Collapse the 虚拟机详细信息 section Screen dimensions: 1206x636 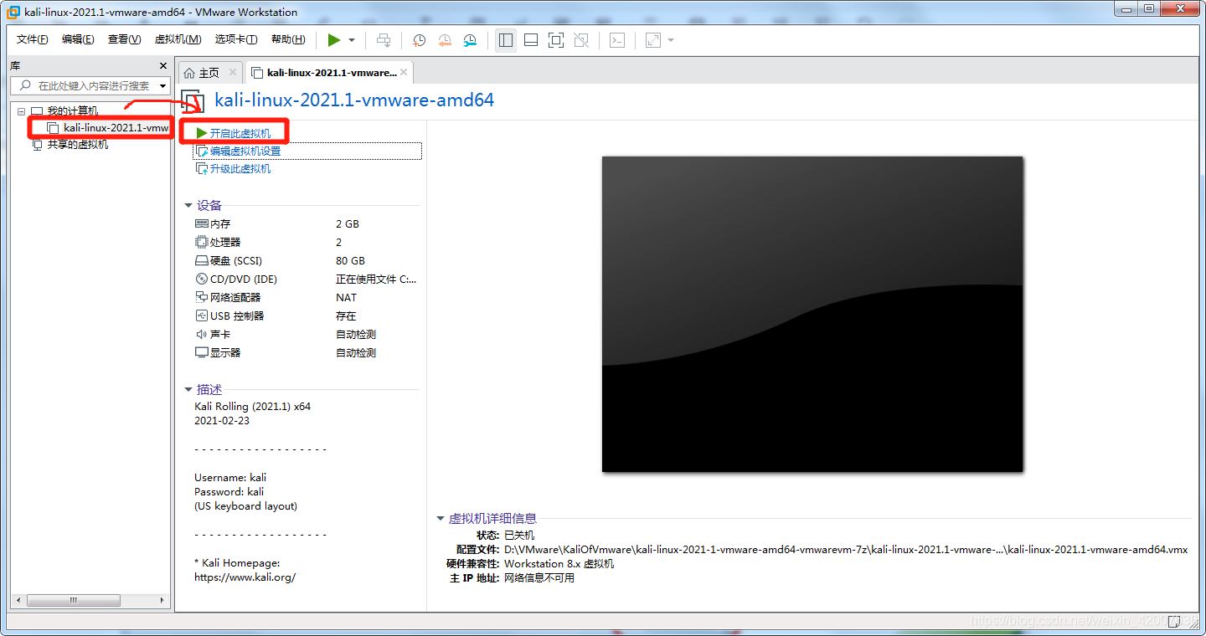pos(441,518)
